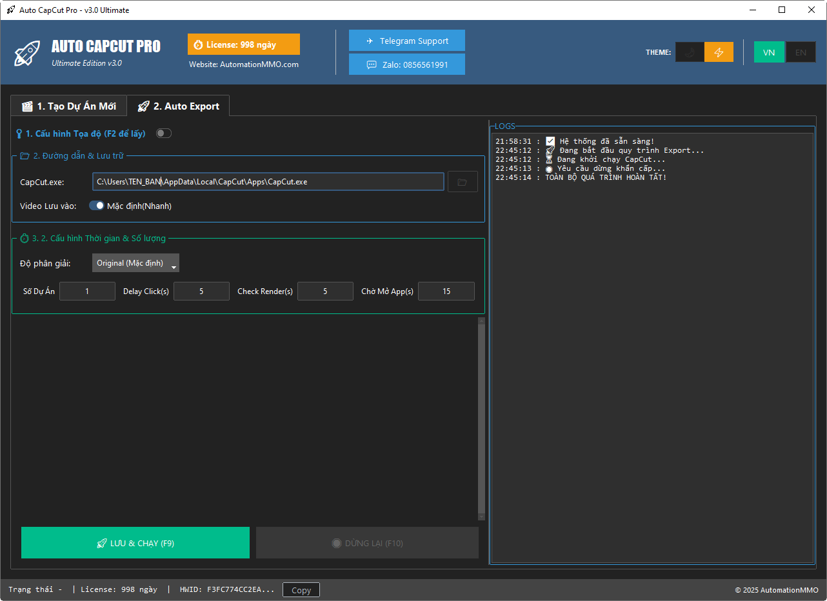The height and width of the screenshot is (601, 827).
Task: Click the LƯU & CHẠY (F9) button
Action: point(135,543)
